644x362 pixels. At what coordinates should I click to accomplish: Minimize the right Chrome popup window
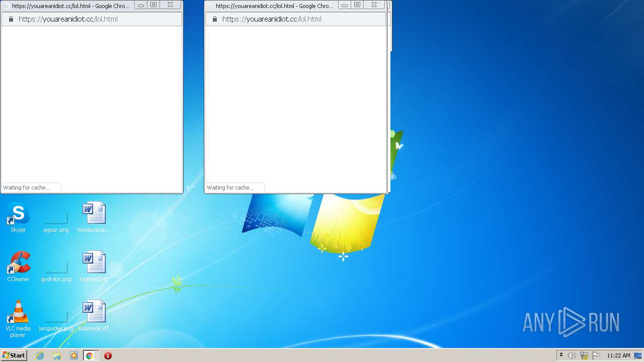[345, 5]
